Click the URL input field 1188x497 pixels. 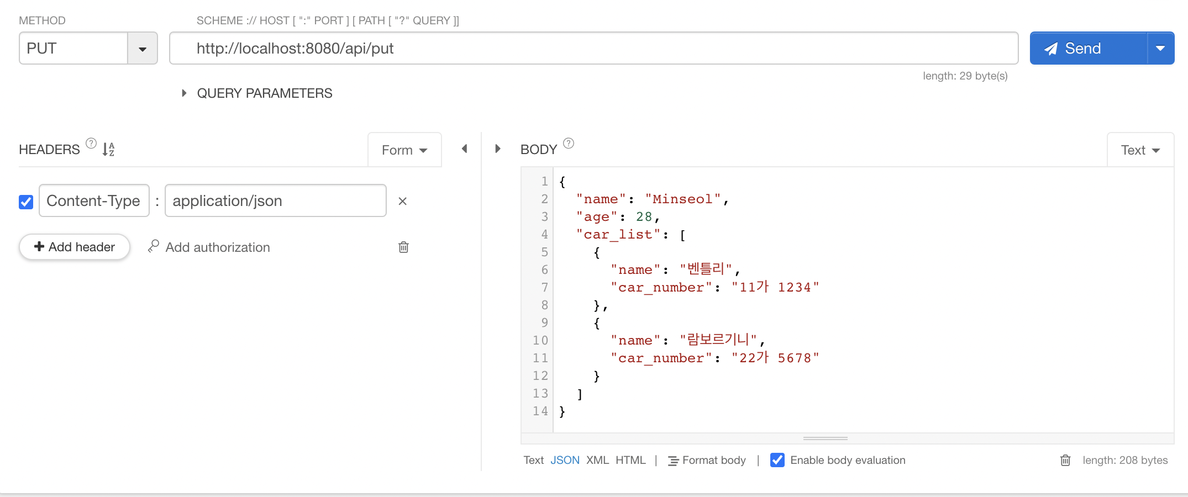[x=593, y=49]
